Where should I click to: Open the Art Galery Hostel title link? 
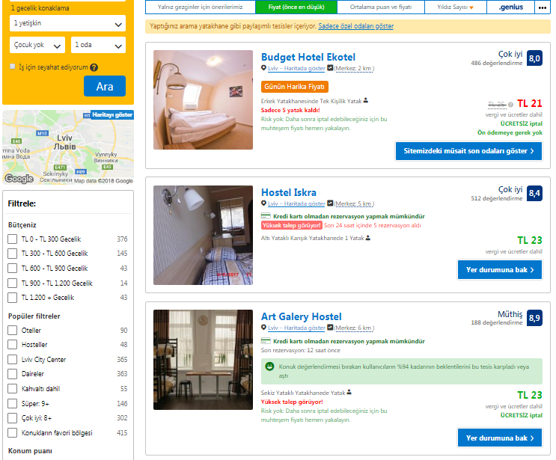(302, 316)
